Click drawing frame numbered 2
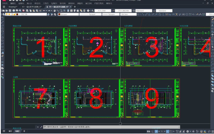The width and height of the screenshot is (214, 134). tap(96, 47)
